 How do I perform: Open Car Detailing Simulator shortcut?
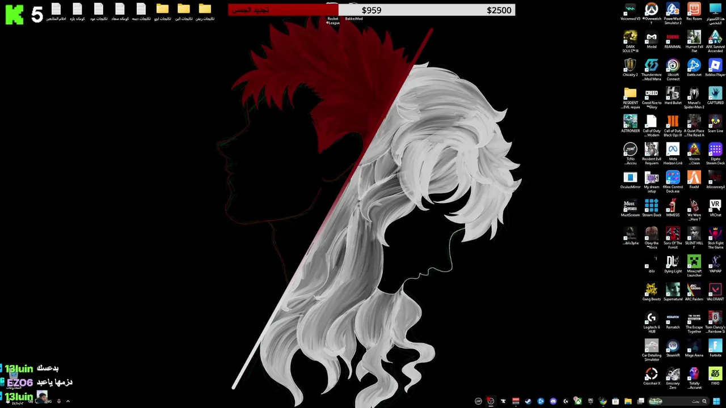(x=651, y=349)
